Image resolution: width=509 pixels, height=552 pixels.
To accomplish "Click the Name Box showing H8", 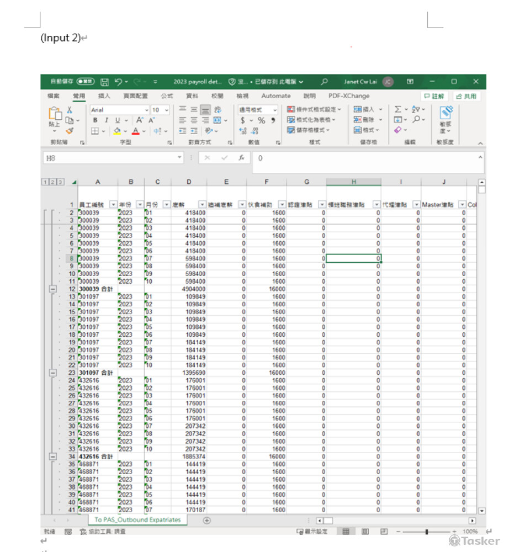I will [x=110, y=158].
